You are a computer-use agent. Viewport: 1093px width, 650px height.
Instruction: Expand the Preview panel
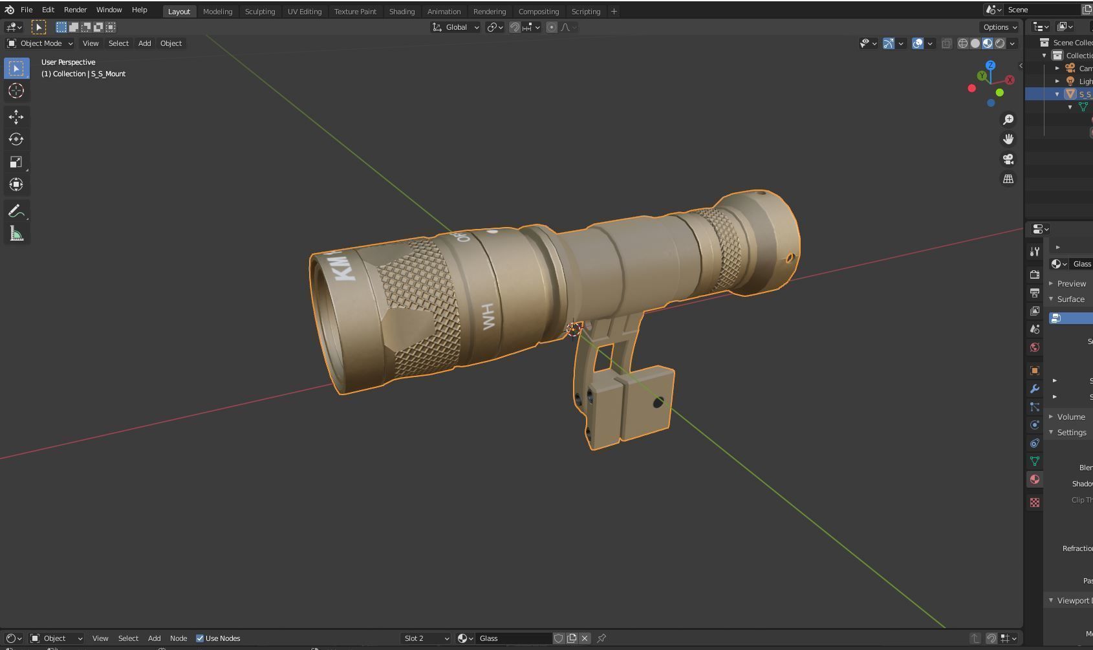(x=1070, y=284)
